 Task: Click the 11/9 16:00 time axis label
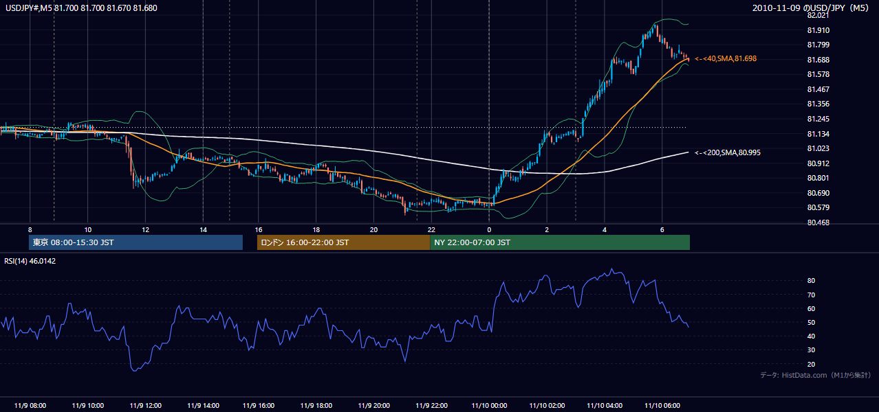(x=259, y=405)
